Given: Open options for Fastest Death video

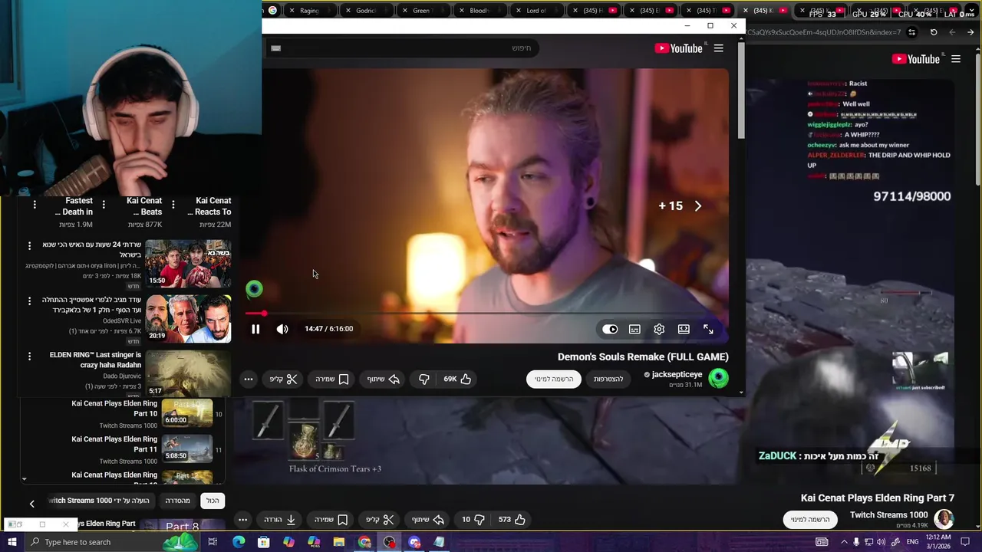Looking at the screenshot, I should [35, 205].
